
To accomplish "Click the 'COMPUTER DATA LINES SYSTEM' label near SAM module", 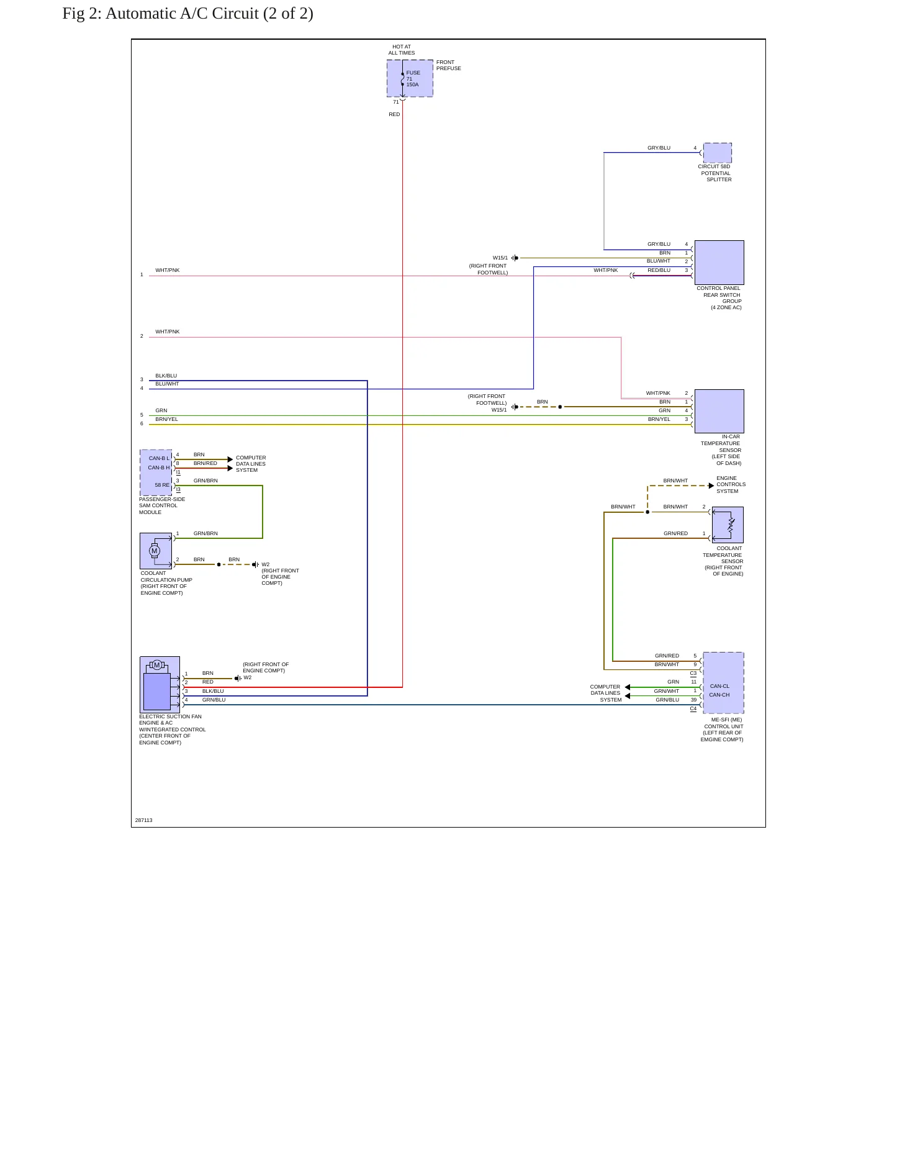I will tap(251, 464).
